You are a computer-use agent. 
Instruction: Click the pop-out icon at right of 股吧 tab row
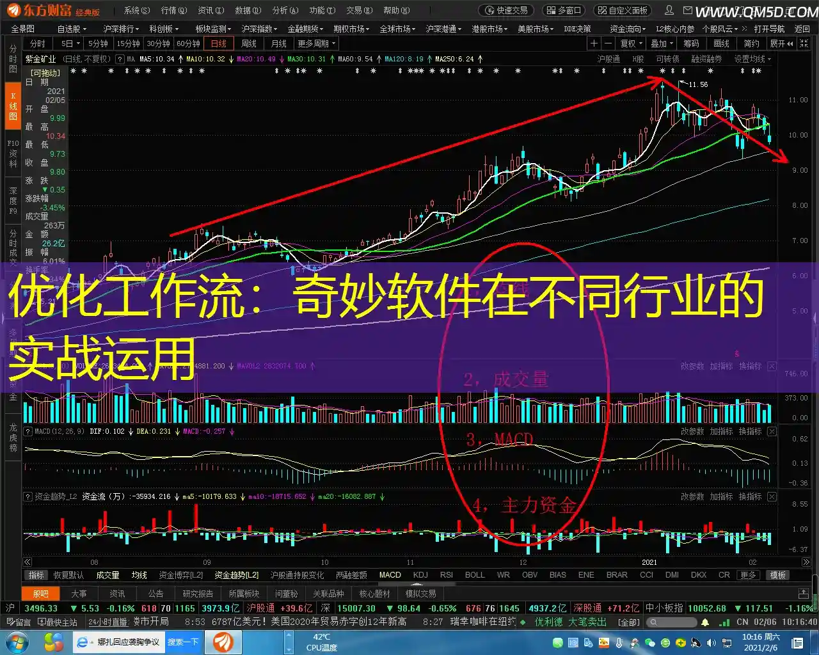[x=804, y=594]
